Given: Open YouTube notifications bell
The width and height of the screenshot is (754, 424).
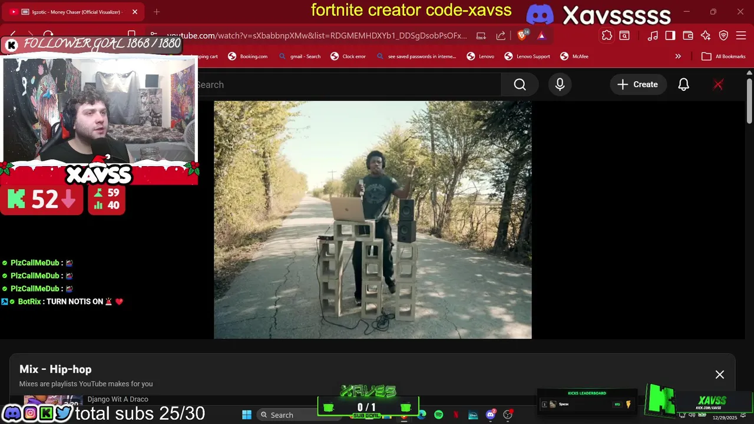Looking at the screenshot, I should (683, 85).
